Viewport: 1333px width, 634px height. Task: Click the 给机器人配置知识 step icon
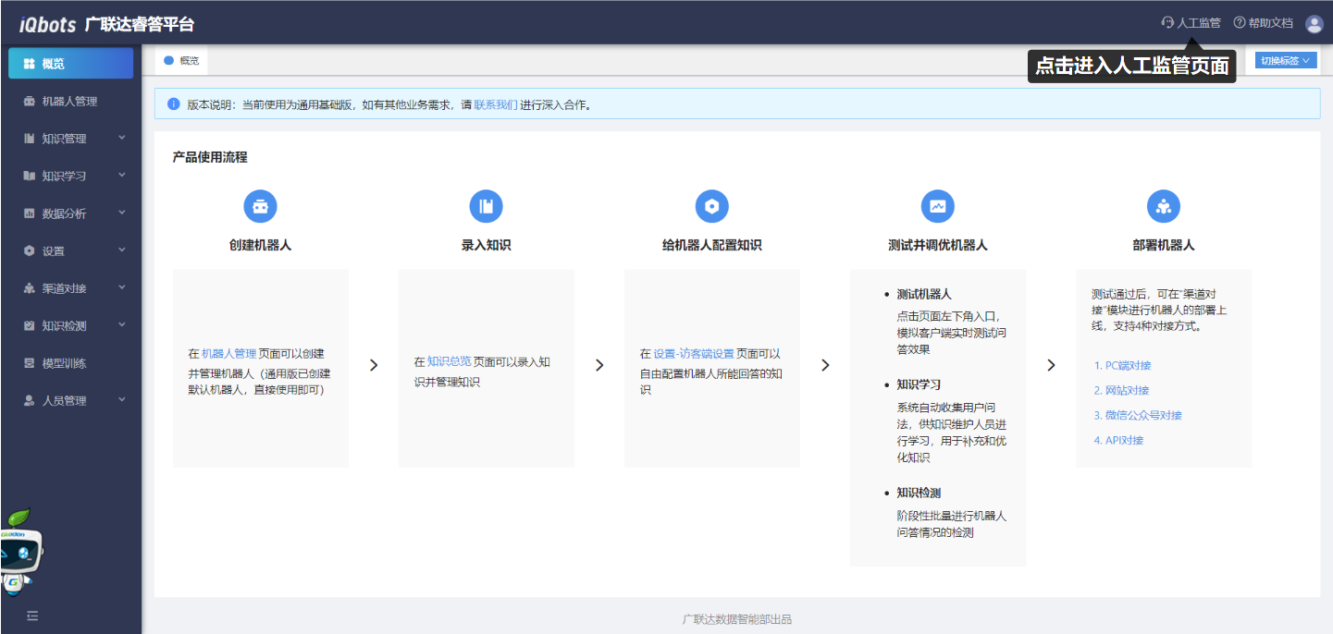(x=711, y=206)
